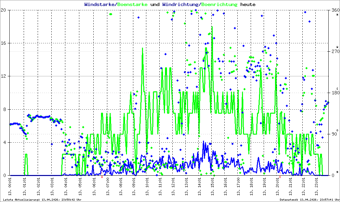Click 'Letzte Aktualisierung' footer text
Screen dimensions: 340x202
(x=42, y=200)
